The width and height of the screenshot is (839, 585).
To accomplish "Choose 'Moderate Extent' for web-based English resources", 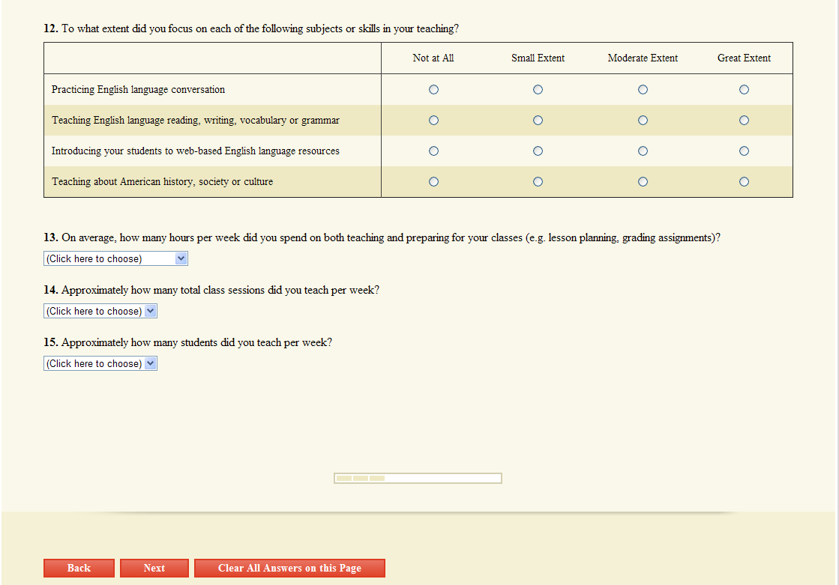I will [643, 151].
